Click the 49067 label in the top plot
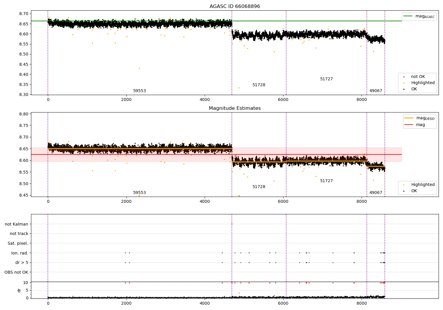This screenshot has height=310, width=443. tap(376, 91)
